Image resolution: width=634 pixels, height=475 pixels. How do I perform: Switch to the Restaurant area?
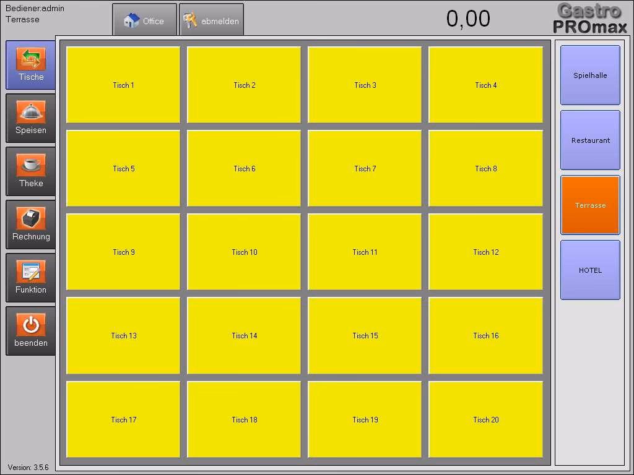point(590,140)
